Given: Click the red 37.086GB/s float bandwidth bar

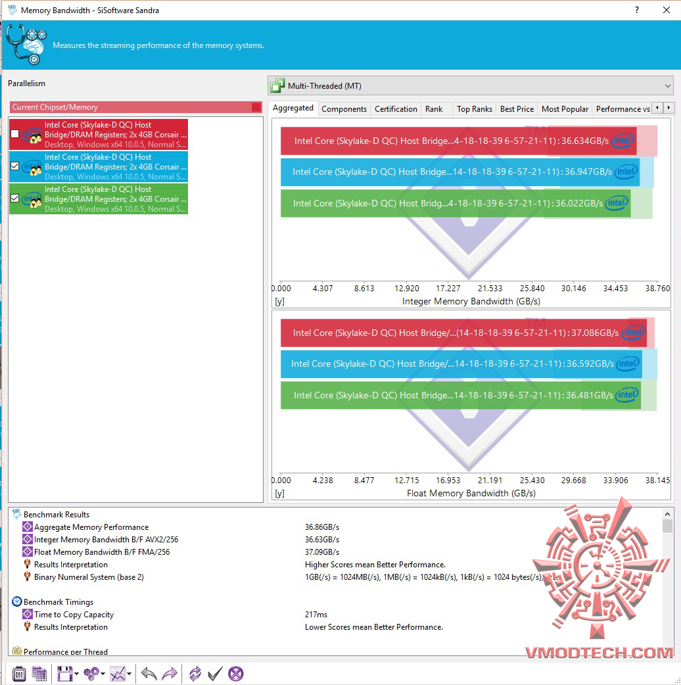Looking at the screenshot, I should click(463, 333).
